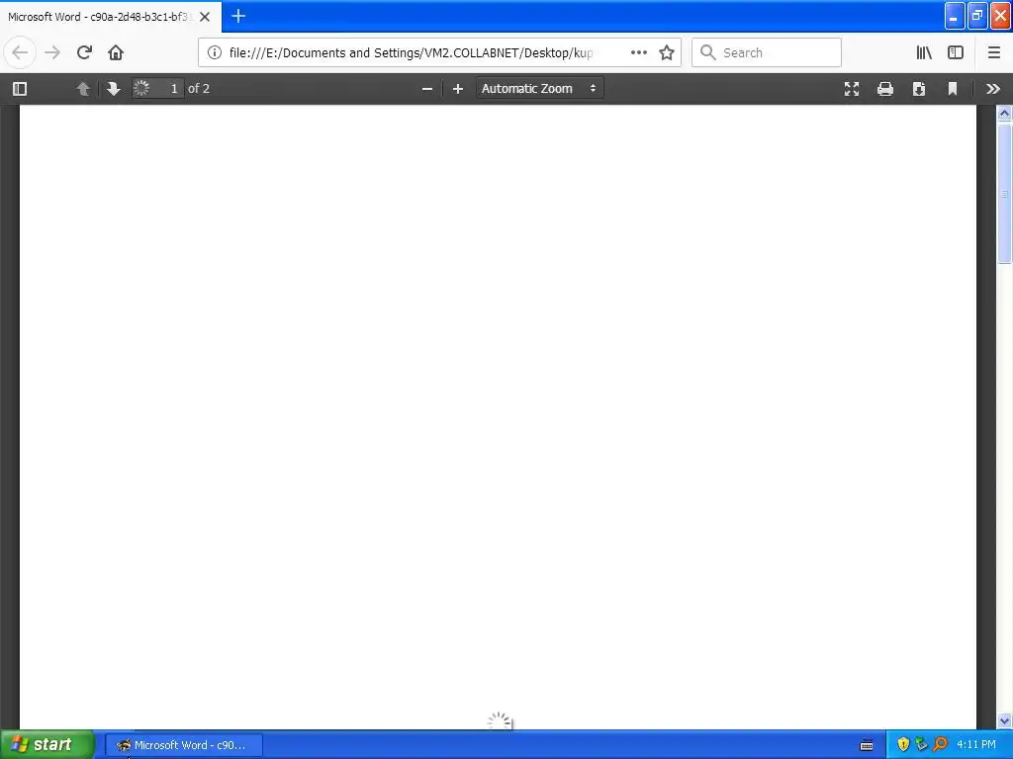Print the PDF document
1013x759 pixels.
[x=885, y=88]
